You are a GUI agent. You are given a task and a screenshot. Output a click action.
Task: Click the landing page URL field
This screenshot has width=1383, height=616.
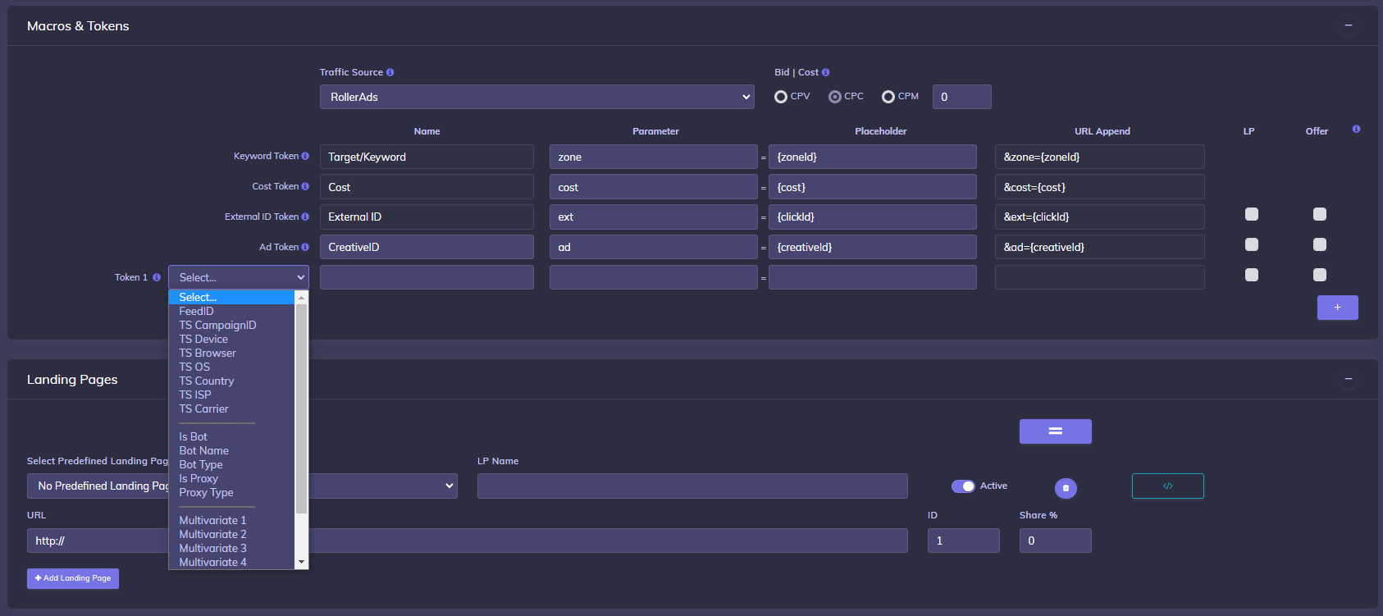[x=468, y=541]
